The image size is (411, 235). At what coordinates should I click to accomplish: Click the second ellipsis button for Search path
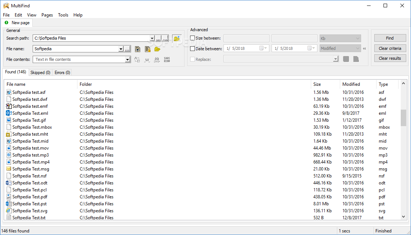point(165,38)
